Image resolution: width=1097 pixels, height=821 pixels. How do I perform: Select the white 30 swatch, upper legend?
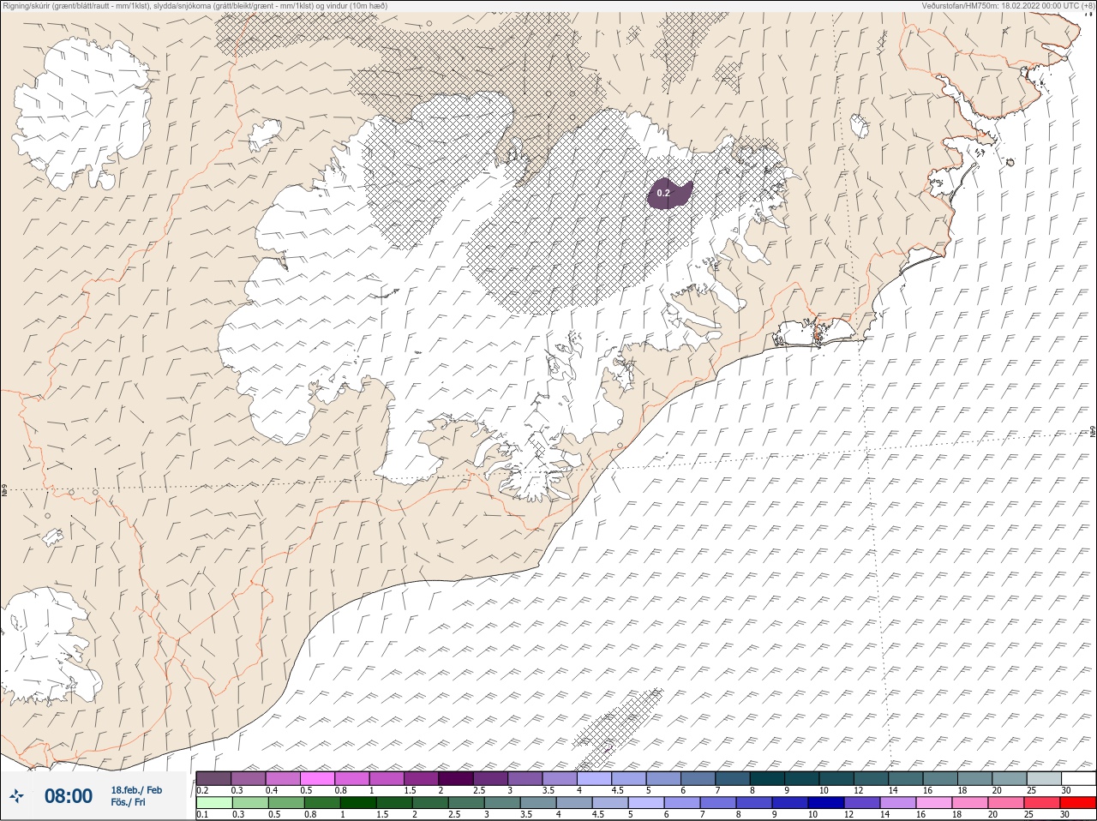pyautogui.click(x=1078, y=778)
